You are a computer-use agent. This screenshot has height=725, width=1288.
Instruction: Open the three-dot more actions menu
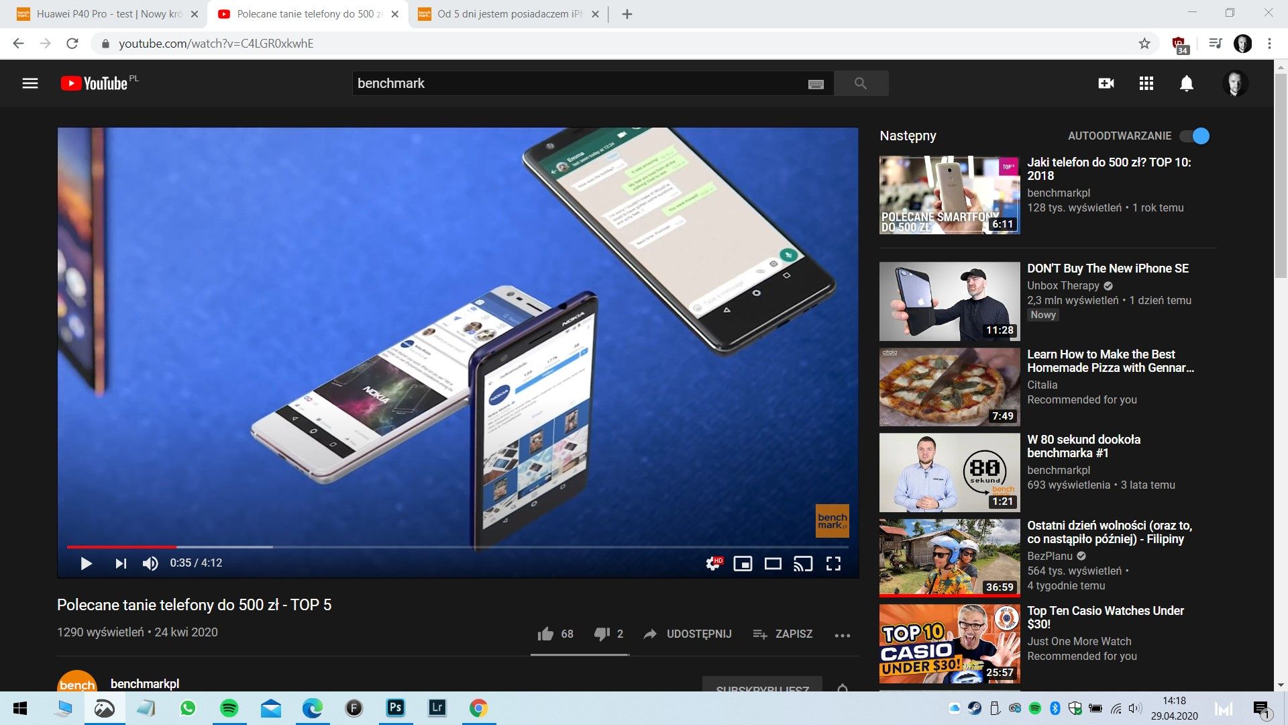[843, 635]
